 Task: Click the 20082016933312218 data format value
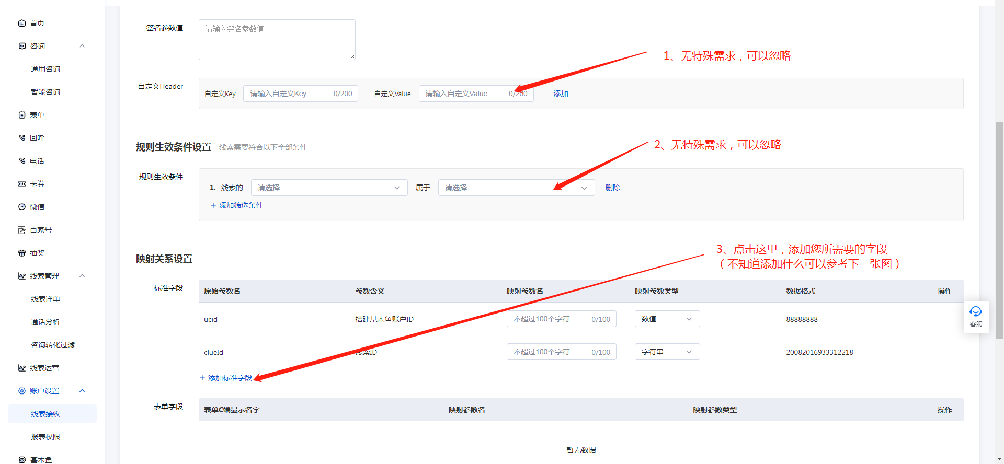819,352
